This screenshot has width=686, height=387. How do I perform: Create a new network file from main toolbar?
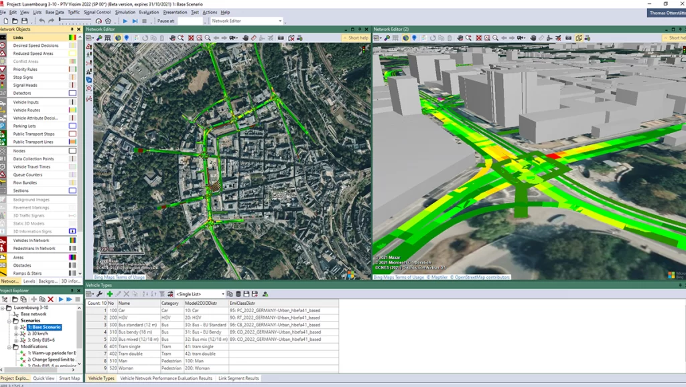(x=5, y=21)
